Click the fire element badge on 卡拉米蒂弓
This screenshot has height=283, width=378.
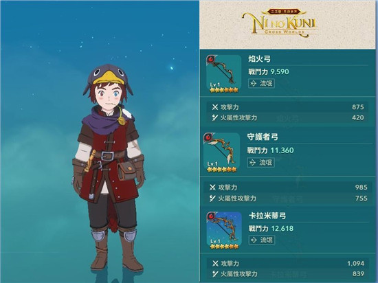[x=212, y=216]
